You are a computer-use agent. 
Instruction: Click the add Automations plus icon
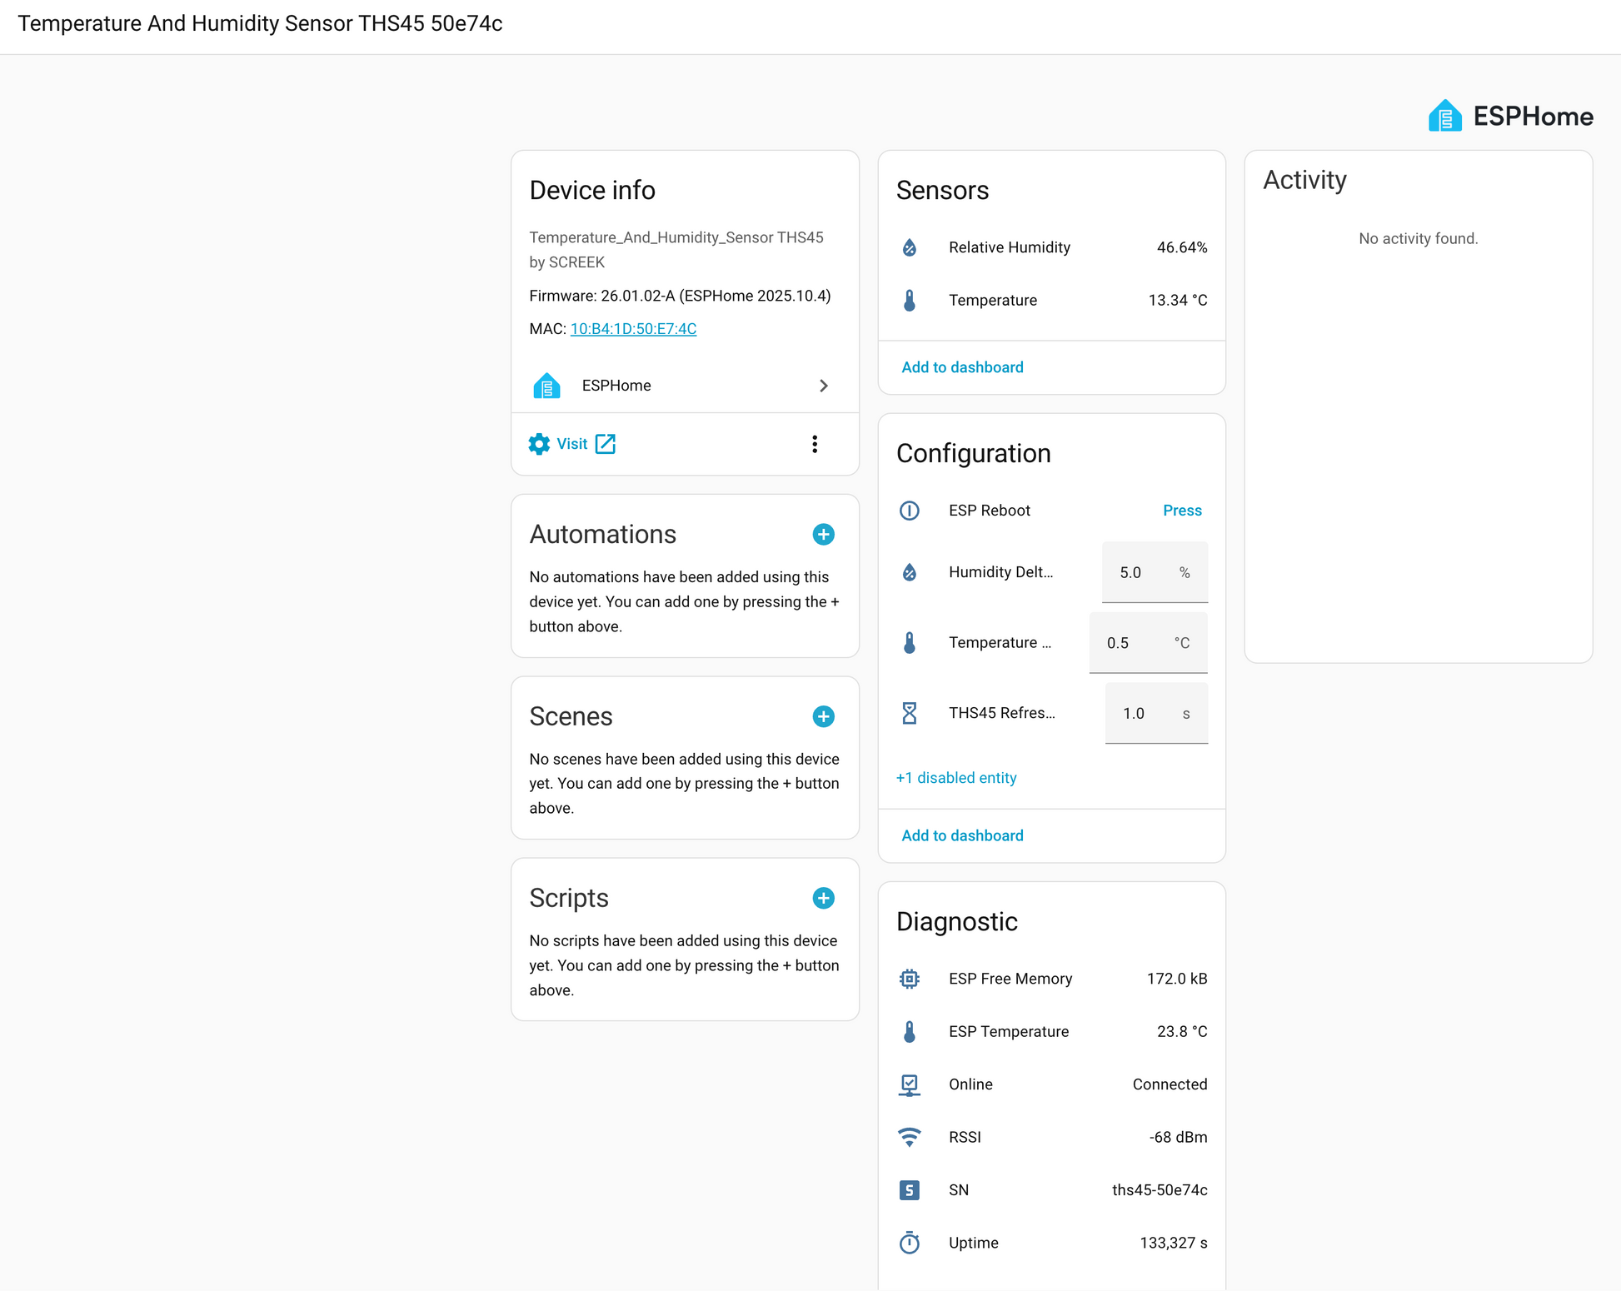pyautogui.click(x=823, y=535)
